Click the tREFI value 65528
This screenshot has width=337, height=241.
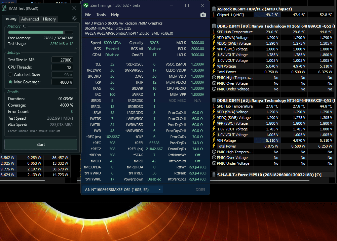click(154, 143)
